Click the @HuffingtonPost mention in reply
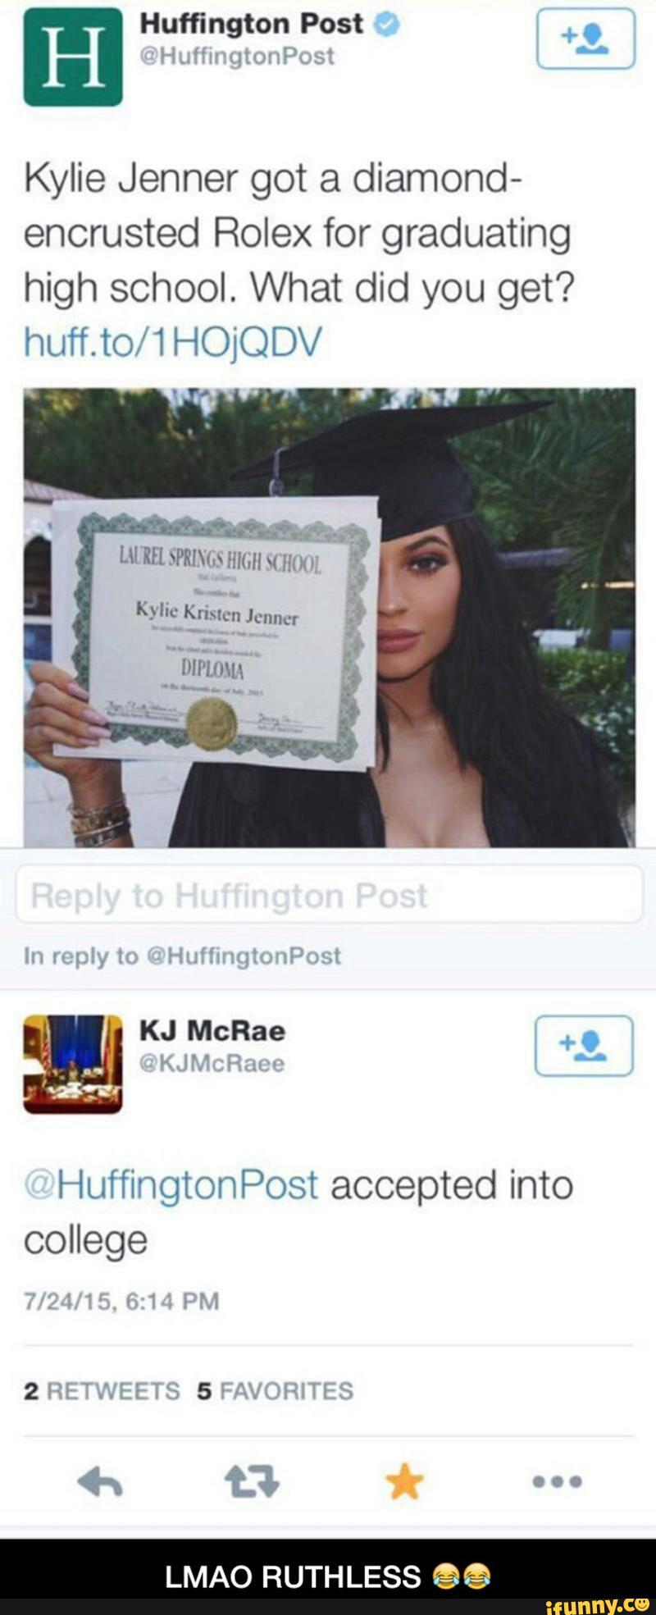 [171, 1186]
